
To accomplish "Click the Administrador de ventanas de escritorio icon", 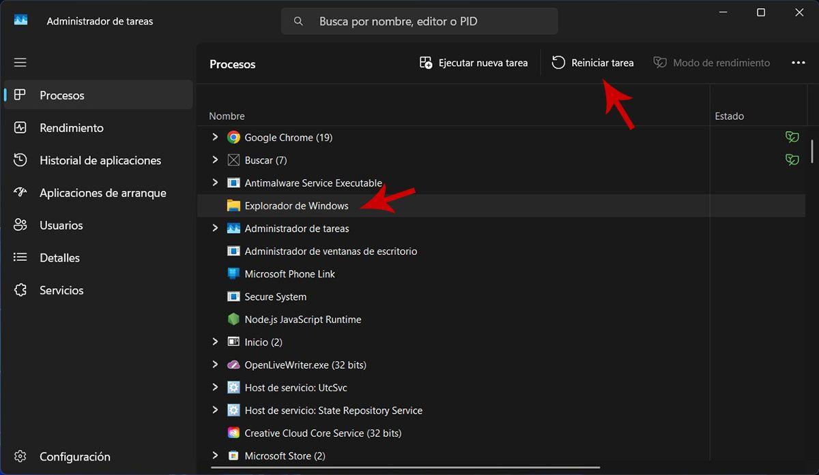I will (233, 251).
